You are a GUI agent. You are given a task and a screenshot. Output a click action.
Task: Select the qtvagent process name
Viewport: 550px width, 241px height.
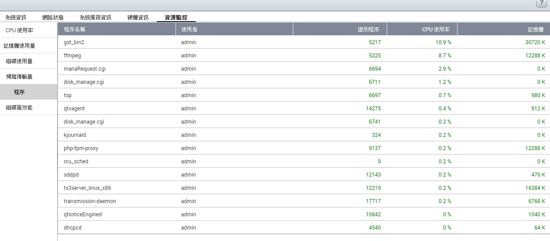[x=74, y=109]
